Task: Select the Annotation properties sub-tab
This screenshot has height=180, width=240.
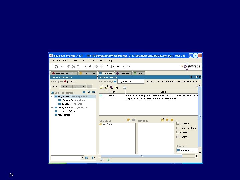Action: [x=79, y=87]
